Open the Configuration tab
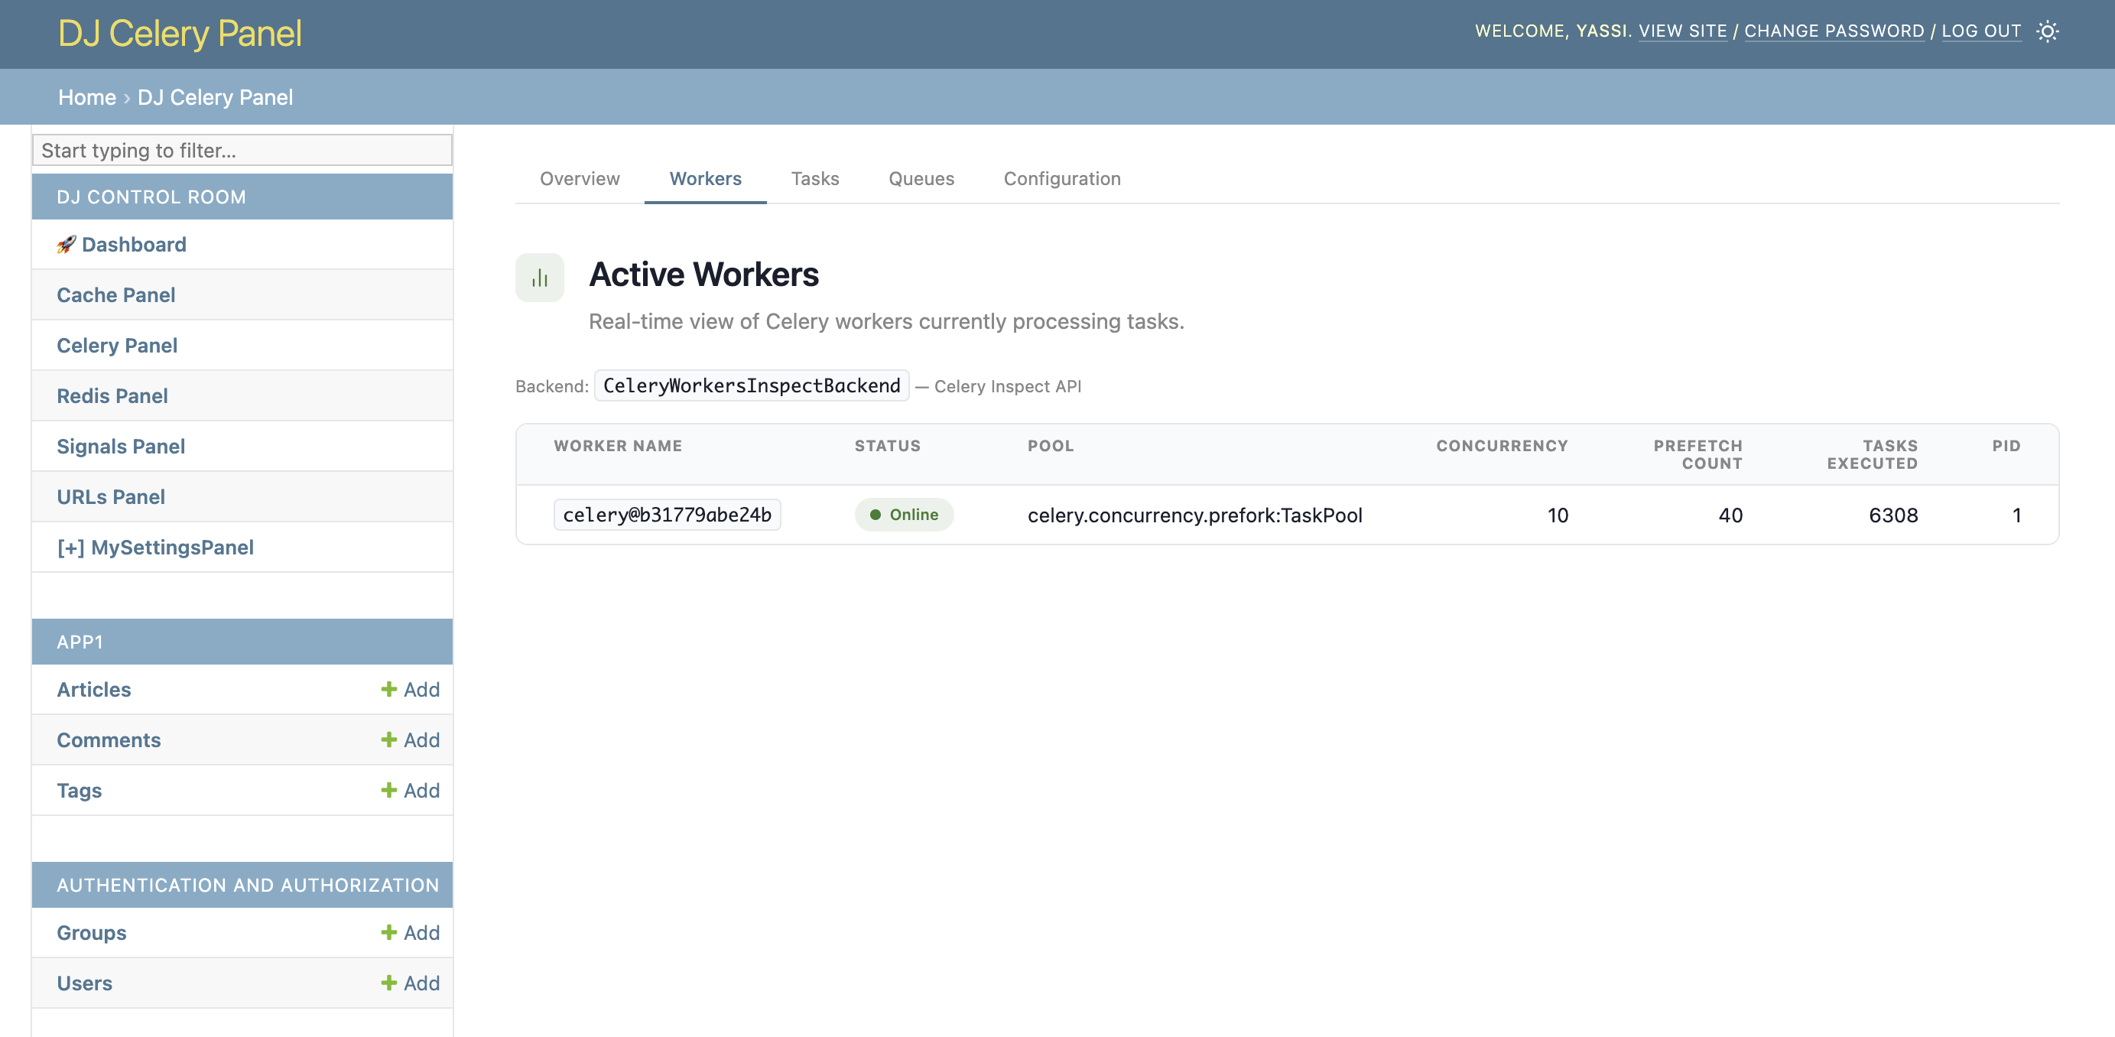2115x1037 pixels. pyautogui.click(x=1062, y=178)
